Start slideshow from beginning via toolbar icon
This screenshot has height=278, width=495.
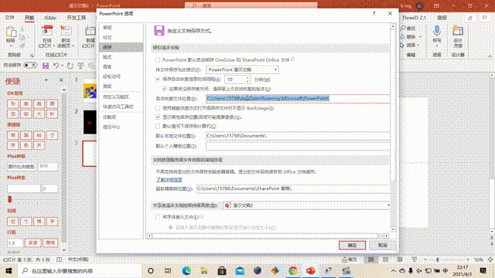click(x=80, y=66)
